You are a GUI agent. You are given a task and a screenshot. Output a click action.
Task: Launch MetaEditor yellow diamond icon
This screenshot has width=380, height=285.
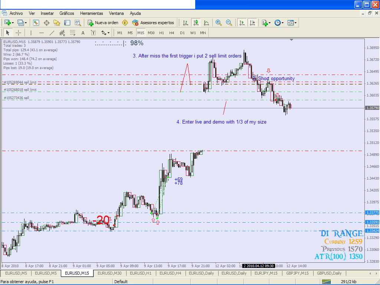tap(125, 23)
